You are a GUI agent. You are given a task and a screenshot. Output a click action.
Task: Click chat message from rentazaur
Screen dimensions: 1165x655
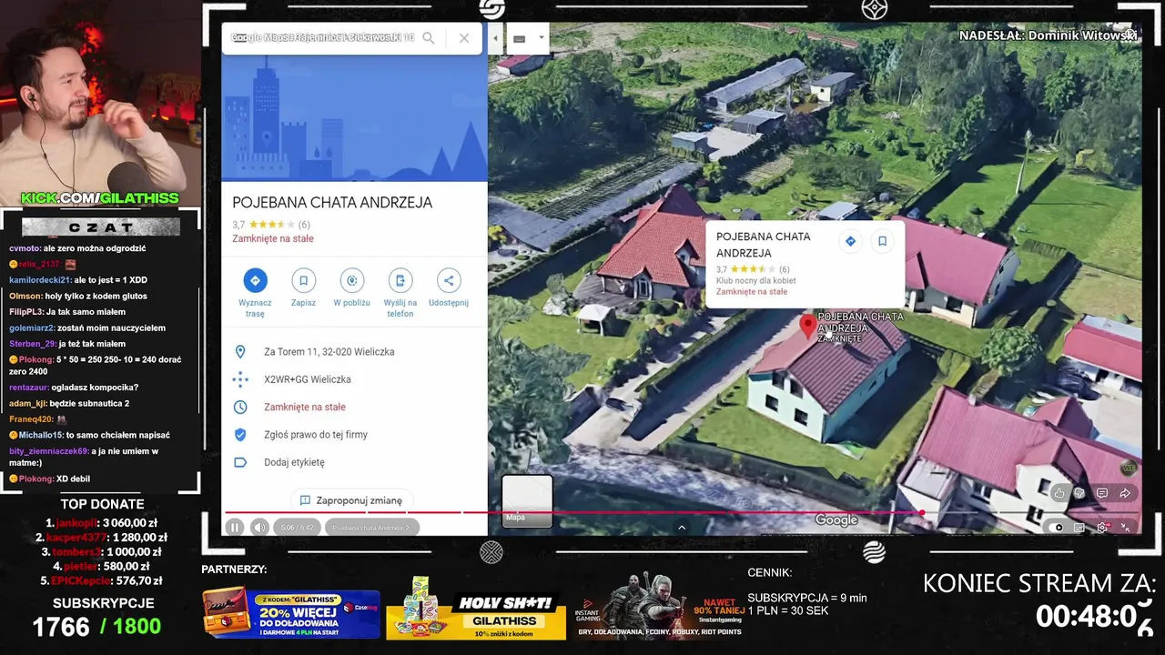[x=74, y=388]
